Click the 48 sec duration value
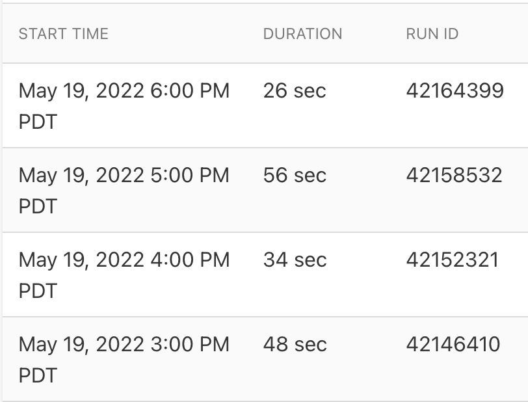 (x=295, y=345)
